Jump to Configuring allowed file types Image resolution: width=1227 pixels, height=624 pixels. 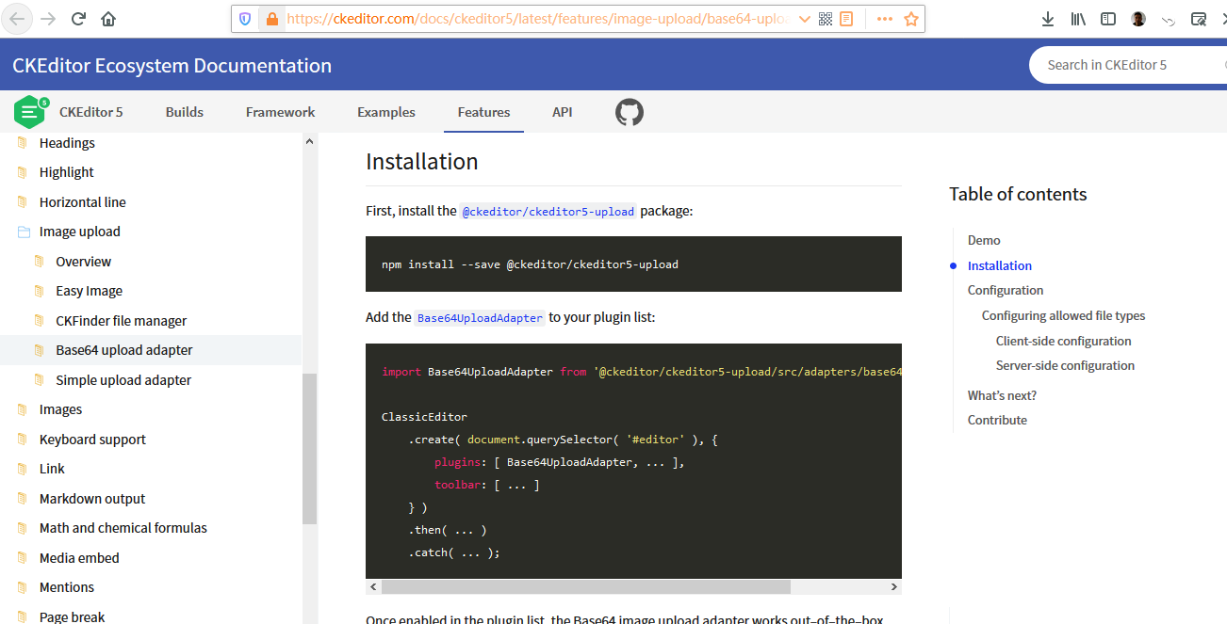pos(1063,316)
